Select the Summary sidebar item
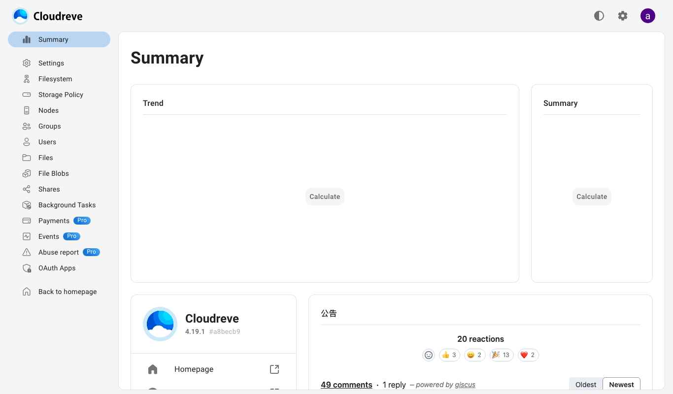Screen dimensions: 673x394 coord(59,39)
